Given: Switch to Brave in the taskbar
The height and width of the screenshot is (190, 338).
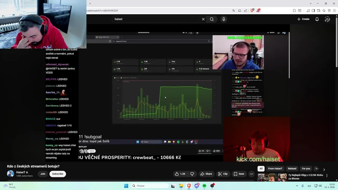Looking at the screenshot, I should click(189, 186).
